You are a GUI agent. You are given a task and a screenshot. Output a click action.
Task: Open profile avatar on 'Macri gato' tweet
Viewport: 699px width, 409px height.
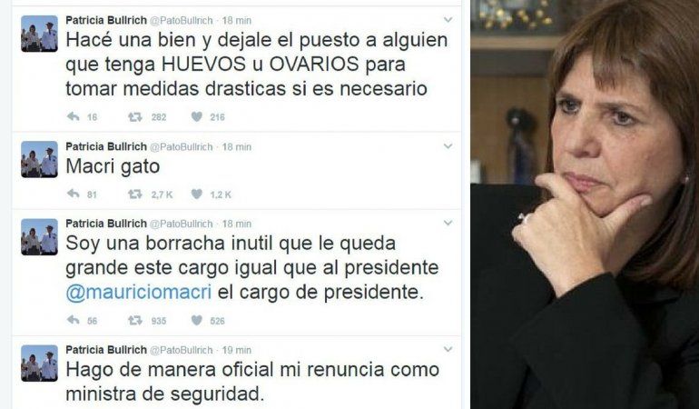click(39, 160)
